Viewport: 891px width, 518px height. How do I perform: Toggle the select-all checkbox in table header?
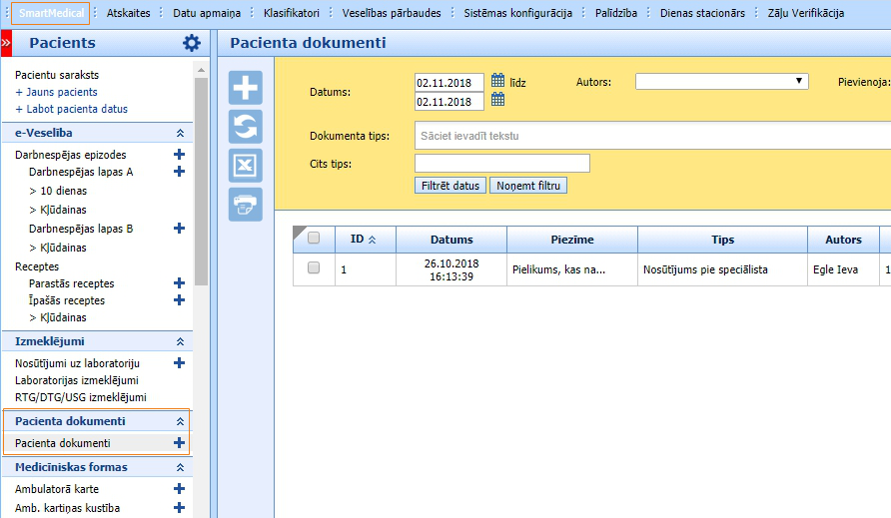point(314,239)
